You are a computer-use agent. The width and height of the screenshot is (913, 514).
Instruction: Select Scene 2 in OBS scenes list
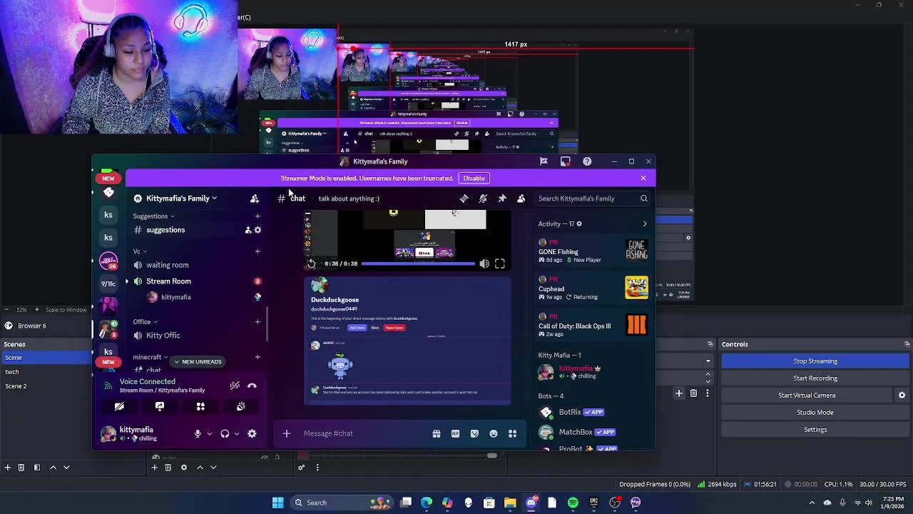point(46,386)
